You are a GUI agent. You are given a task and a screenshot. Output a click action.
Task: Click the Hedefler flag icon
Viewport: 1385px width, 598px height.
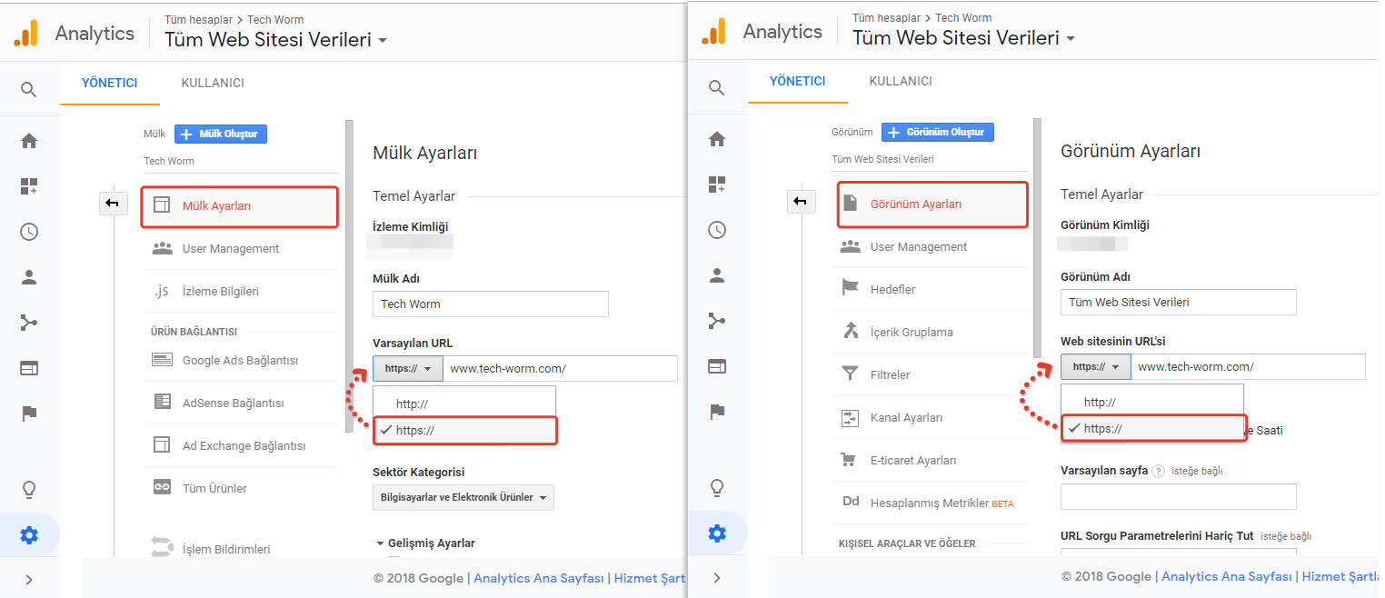[850, 289]
